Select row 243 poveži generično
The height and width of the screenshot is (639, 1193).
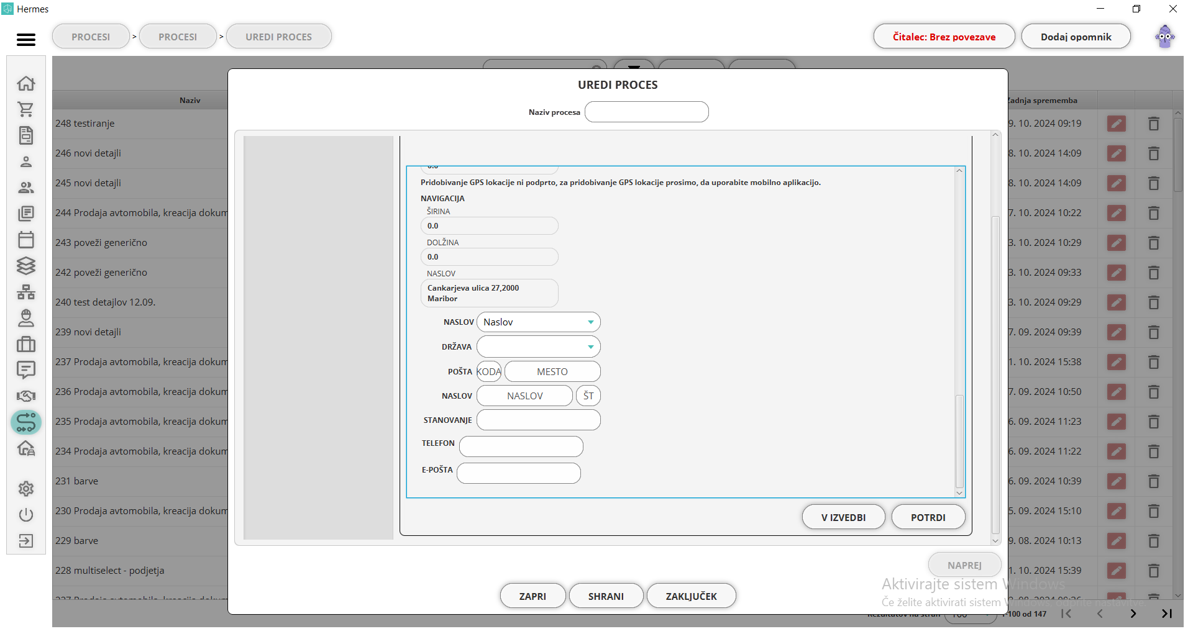click(140, 243)
